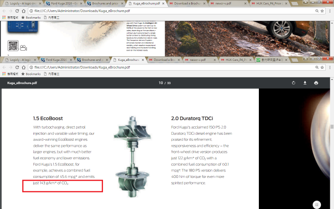Open HUK Cars_P4_Price tab in upper window

pyautogui.click(x=270, y=3)
